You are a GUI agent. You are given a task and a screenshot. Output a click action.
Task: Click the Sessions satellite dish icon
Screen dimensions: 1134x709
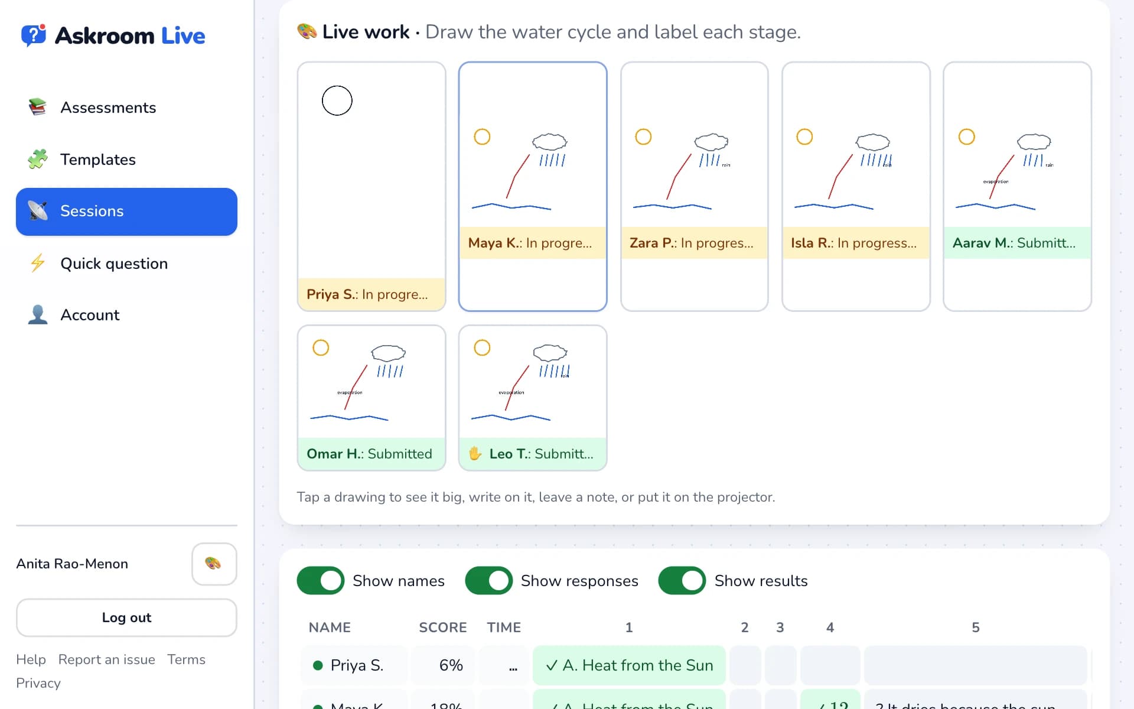[x=38, y=211]
